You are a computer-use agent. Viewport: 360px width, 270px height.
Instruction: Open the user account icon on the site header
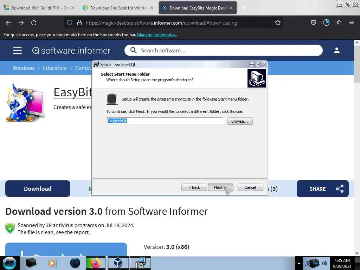336,50
